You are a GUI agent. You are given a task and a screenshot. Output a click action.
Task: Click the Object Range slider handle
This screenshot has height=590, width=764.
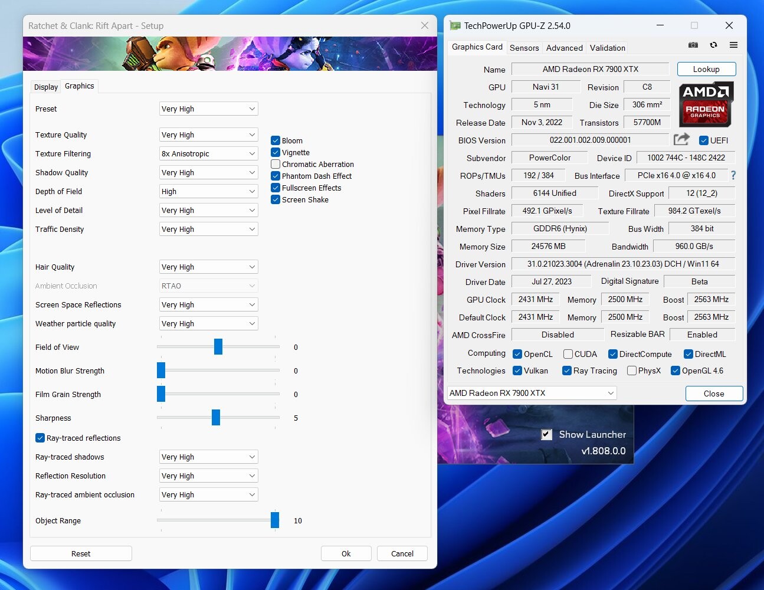point(275,520)
